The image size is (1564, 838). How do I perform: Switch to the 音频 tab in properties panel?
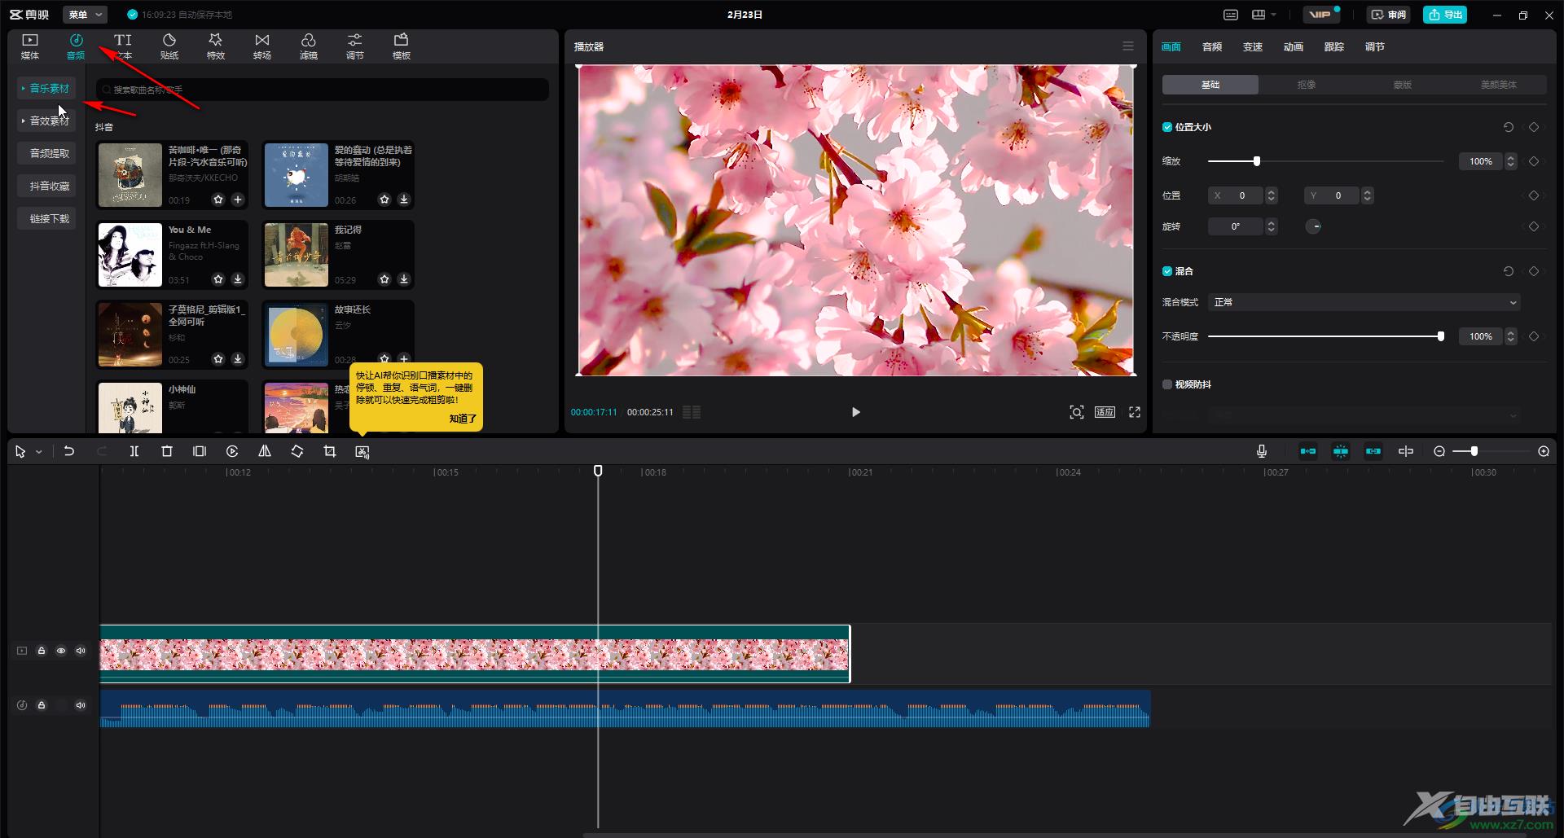[1212, 47]
